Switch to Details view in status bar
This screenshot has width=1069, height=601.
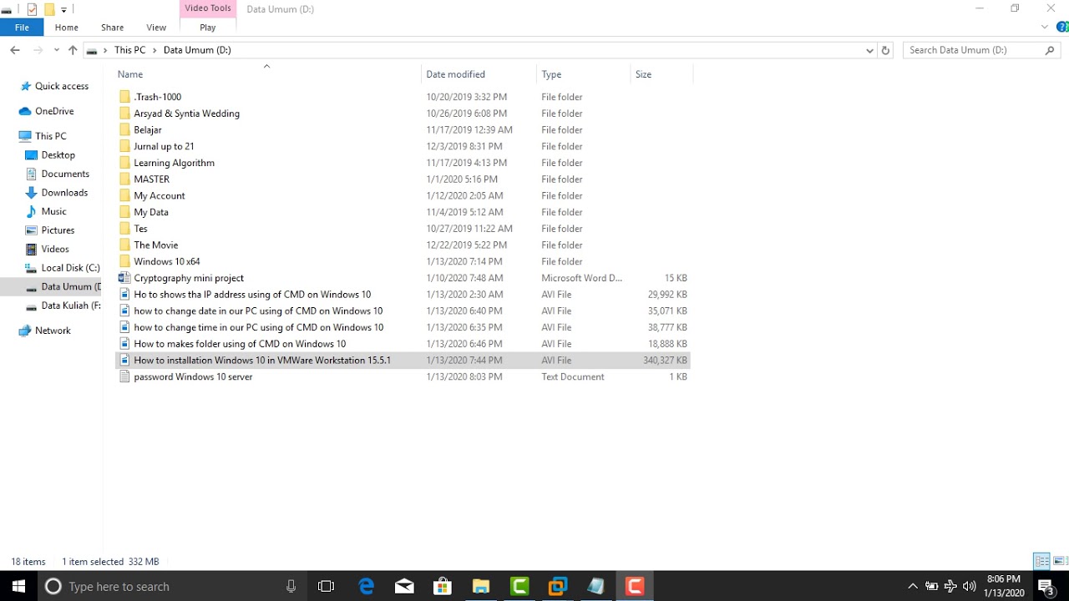pos(1042,561)
